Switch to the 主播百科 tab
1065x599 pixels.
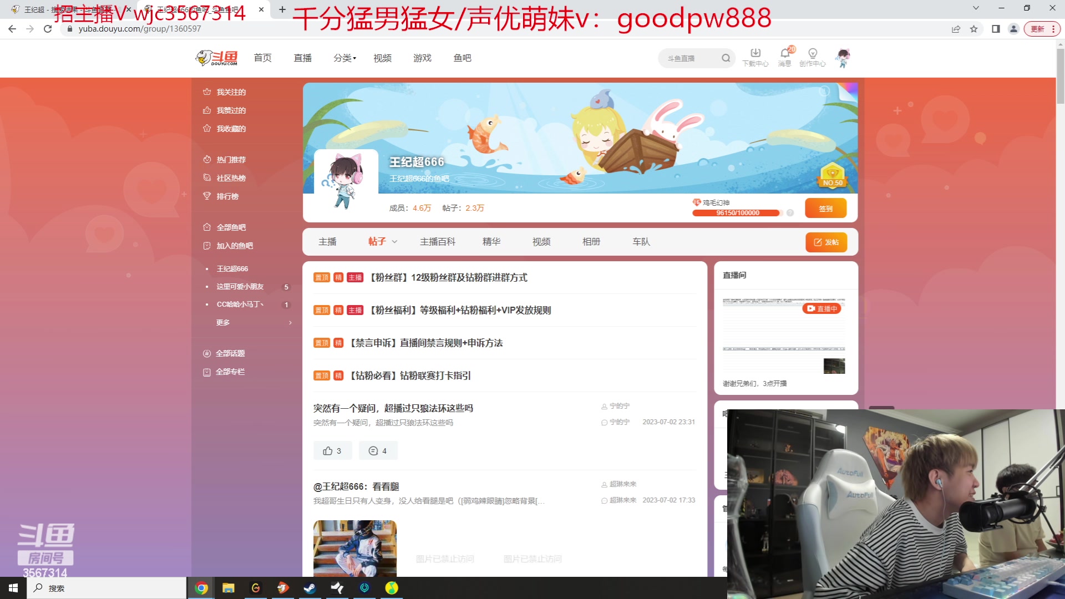click(x=438, y=242)
